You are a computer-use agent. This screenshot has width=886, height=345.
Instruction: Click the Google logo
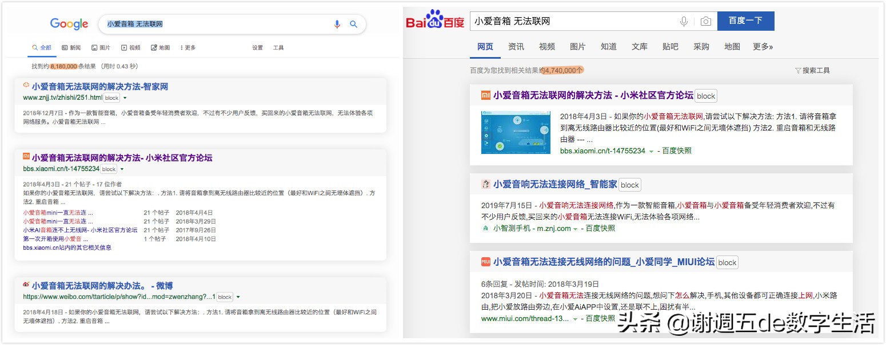tap(69, 23)
